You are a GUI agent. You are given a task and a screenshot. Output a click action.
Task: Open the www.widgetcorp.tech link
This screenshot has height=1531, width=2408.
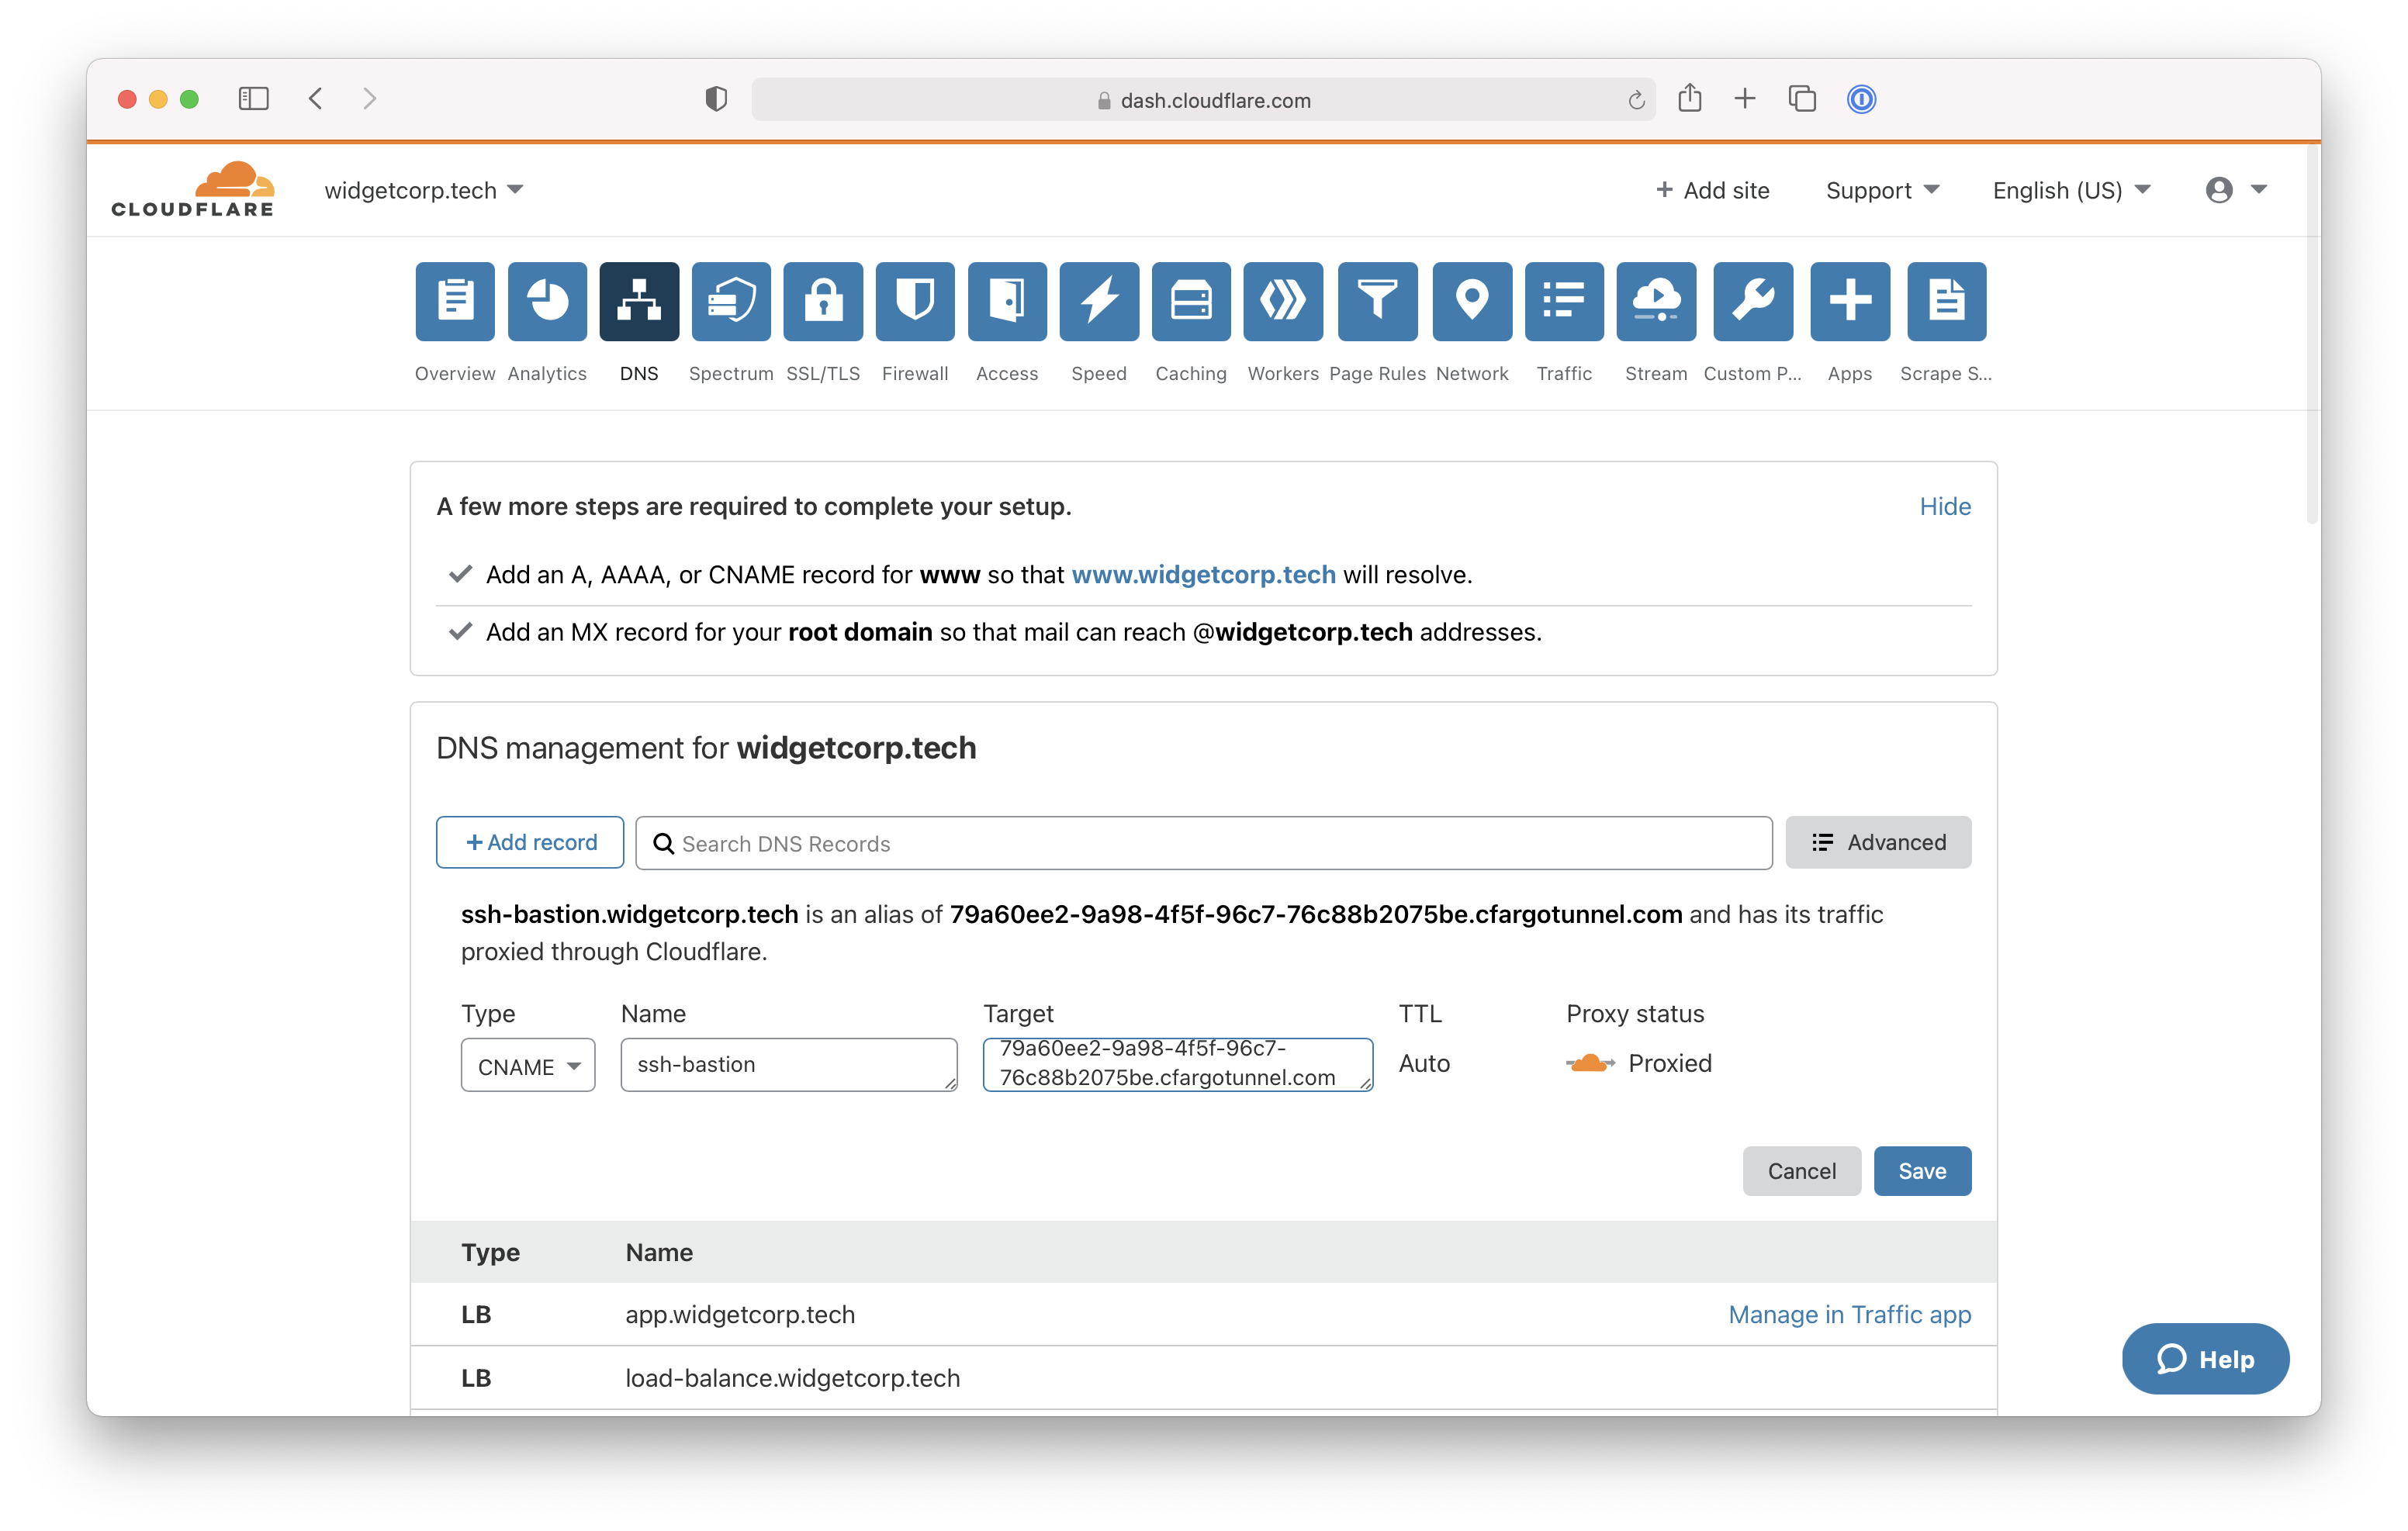pyautogui.click(x=1203, y=574)
